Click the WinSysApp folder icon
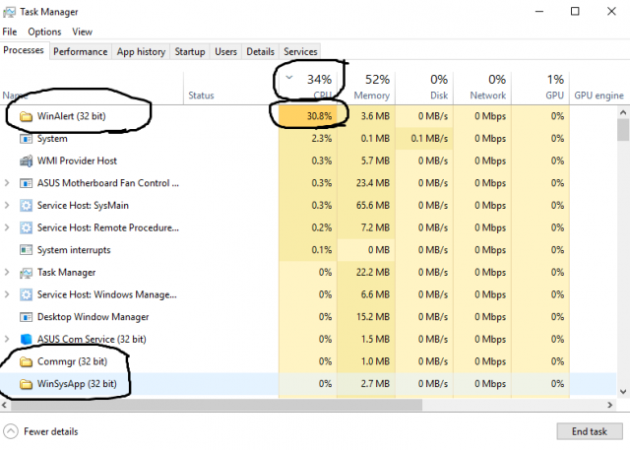The width and height of the screenshot is (630, 450). click(26, 383)
